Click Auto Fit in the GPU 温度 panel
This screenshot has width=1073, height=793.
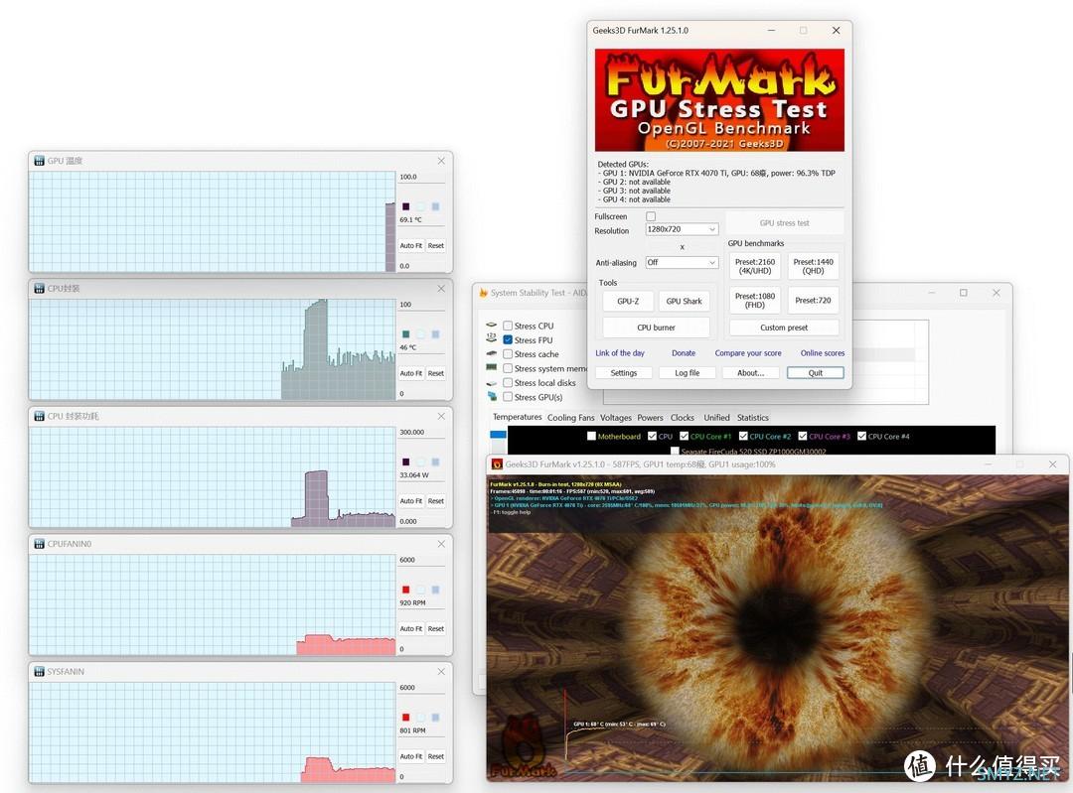411,245
